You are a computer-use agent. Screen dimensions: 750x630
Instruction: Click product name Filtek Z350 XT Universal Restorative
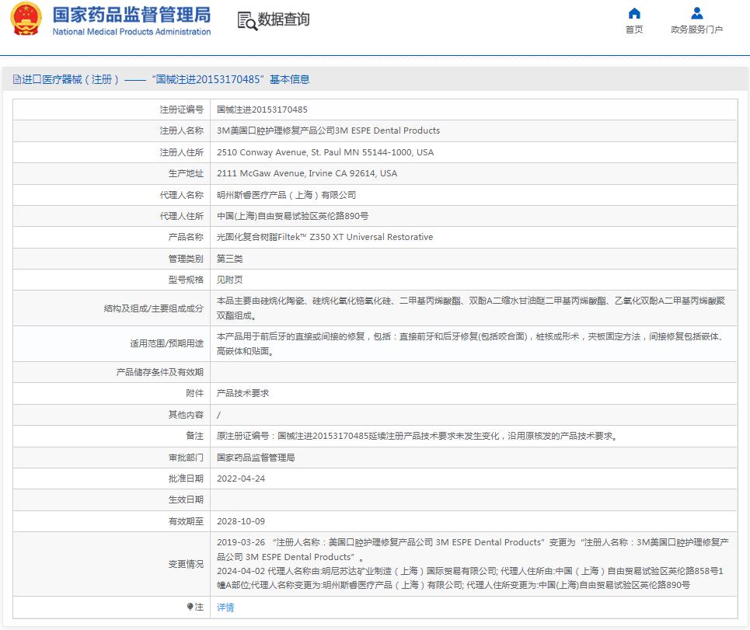coord(325,237)
